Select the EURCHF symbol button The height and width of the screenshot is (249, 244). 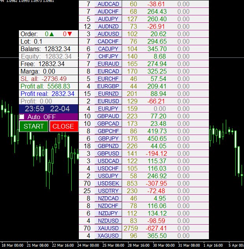(x=108, y=79)
